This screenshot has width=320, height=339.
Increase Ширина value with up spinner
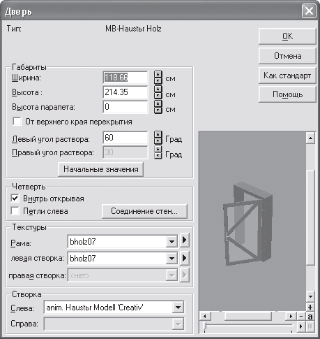[x=158, y=75]
